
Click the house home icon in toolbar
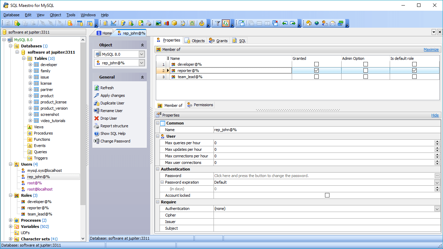(309, 23)
